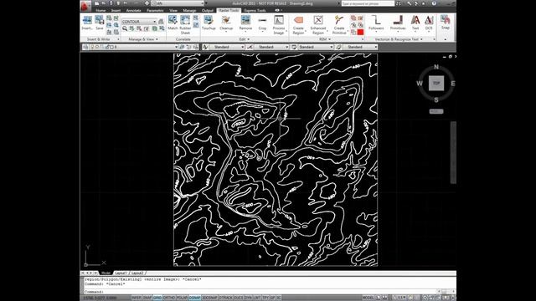
Task: Choose Create Primitive tool
Action: (x=339, y=24)
